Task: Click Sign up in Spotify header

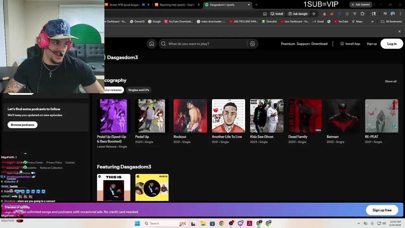Action: pyautogui.click(x=372, y=44)
